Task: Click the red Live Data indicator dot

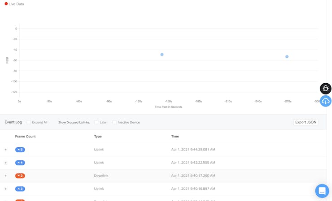Action: click(x=6, y=4)
